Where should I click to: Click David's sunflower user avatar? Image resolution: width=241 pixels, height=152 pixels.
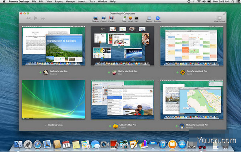[183, 72]
